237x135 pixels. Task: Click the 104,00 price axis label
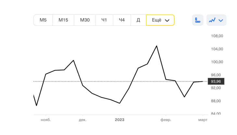(x=217, y=49)
